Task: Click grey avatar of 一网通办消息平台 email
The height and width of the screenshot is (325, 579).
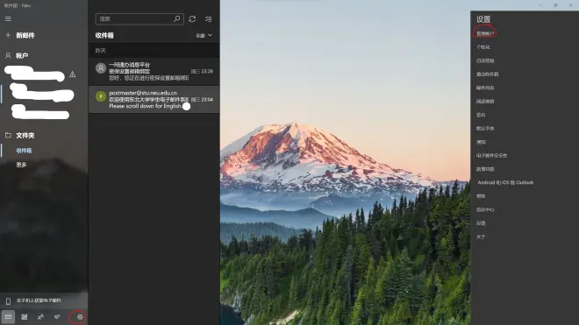Action: point(101,68)
